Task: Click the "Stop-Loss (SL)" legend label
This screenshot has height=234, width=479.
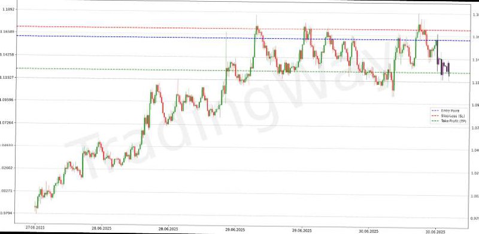Action: (453, 116)
